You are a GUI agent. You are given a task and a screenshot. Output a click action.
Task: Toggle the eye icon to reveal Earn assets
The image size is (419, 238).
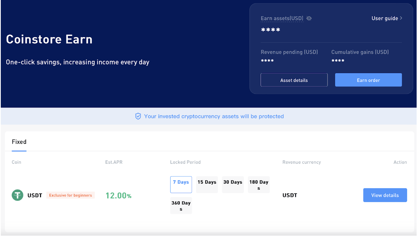[309, 18]
